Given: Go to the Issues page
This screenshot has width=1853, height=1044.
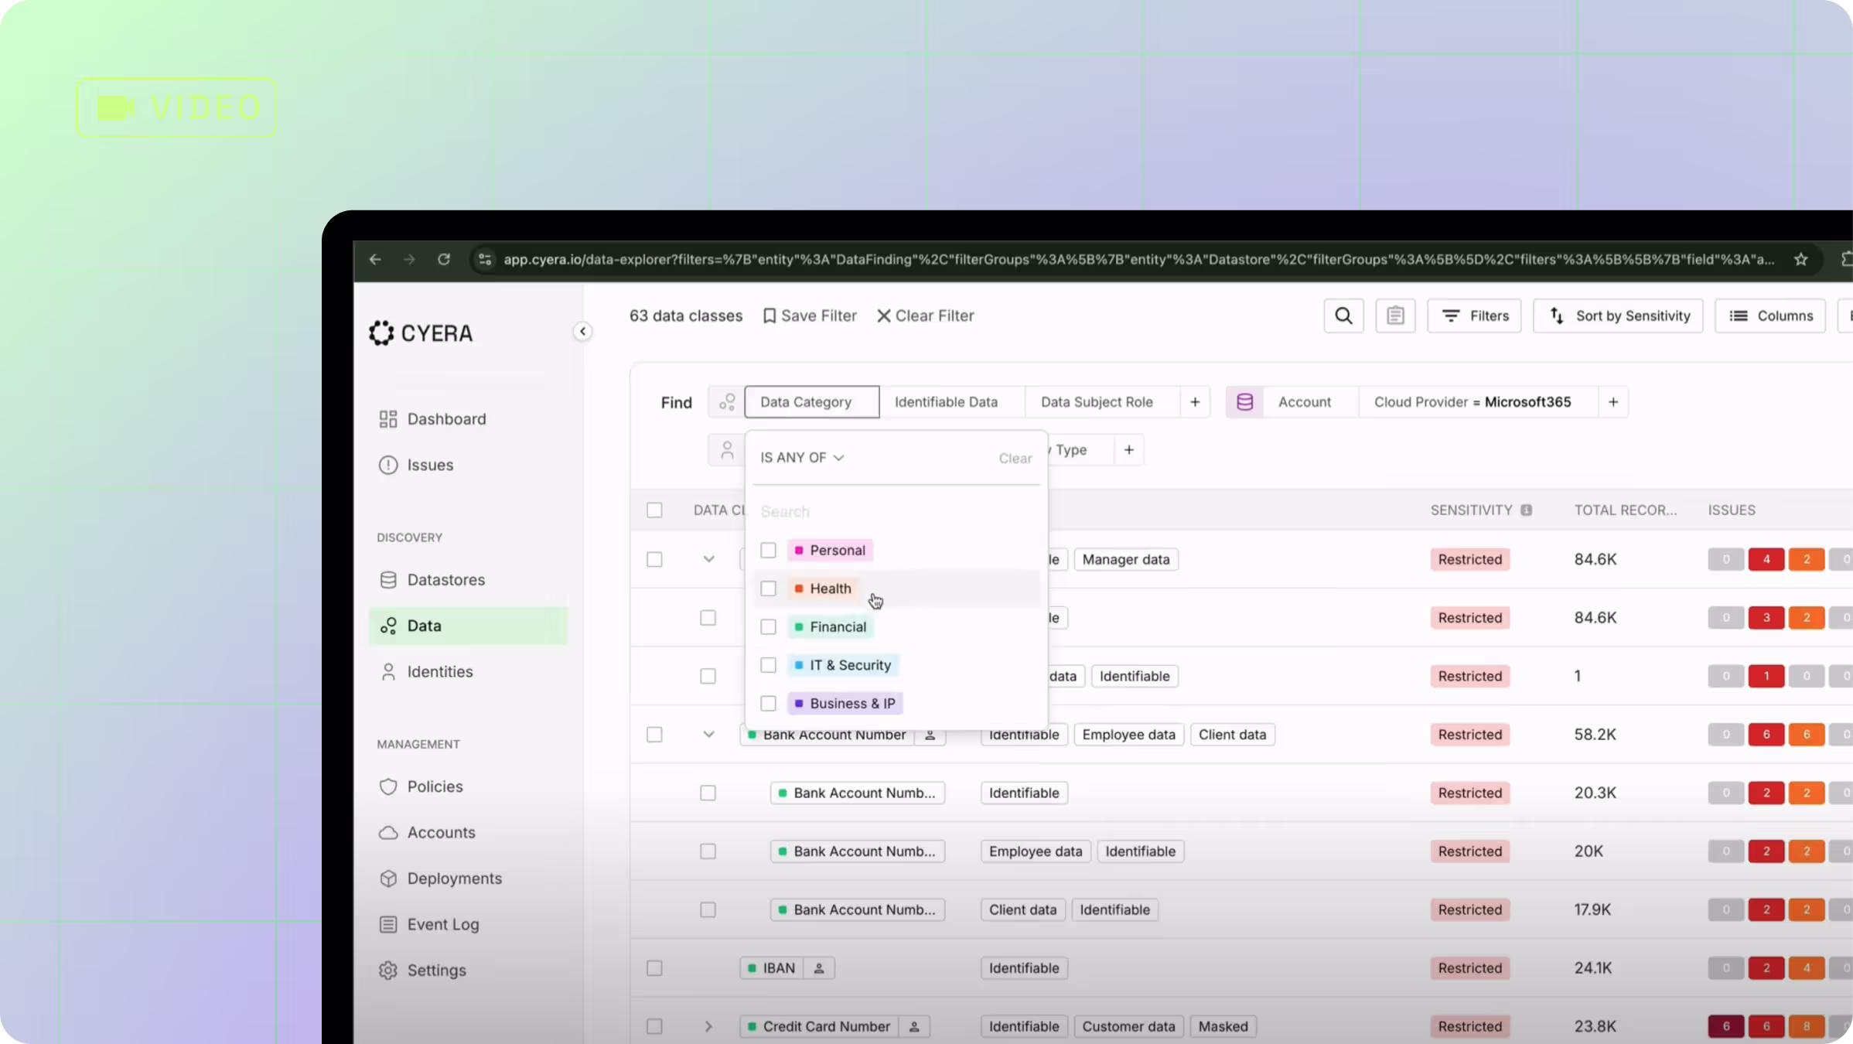Looking at the screenshot, I should click(430, 466).
